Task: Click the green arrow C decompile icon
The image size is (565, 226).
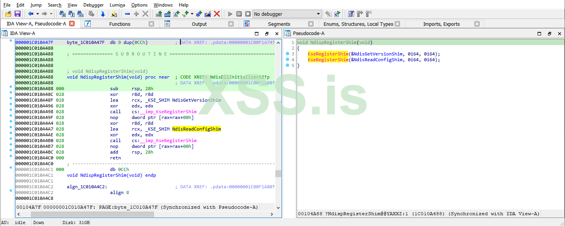Action: click(338, 14)
